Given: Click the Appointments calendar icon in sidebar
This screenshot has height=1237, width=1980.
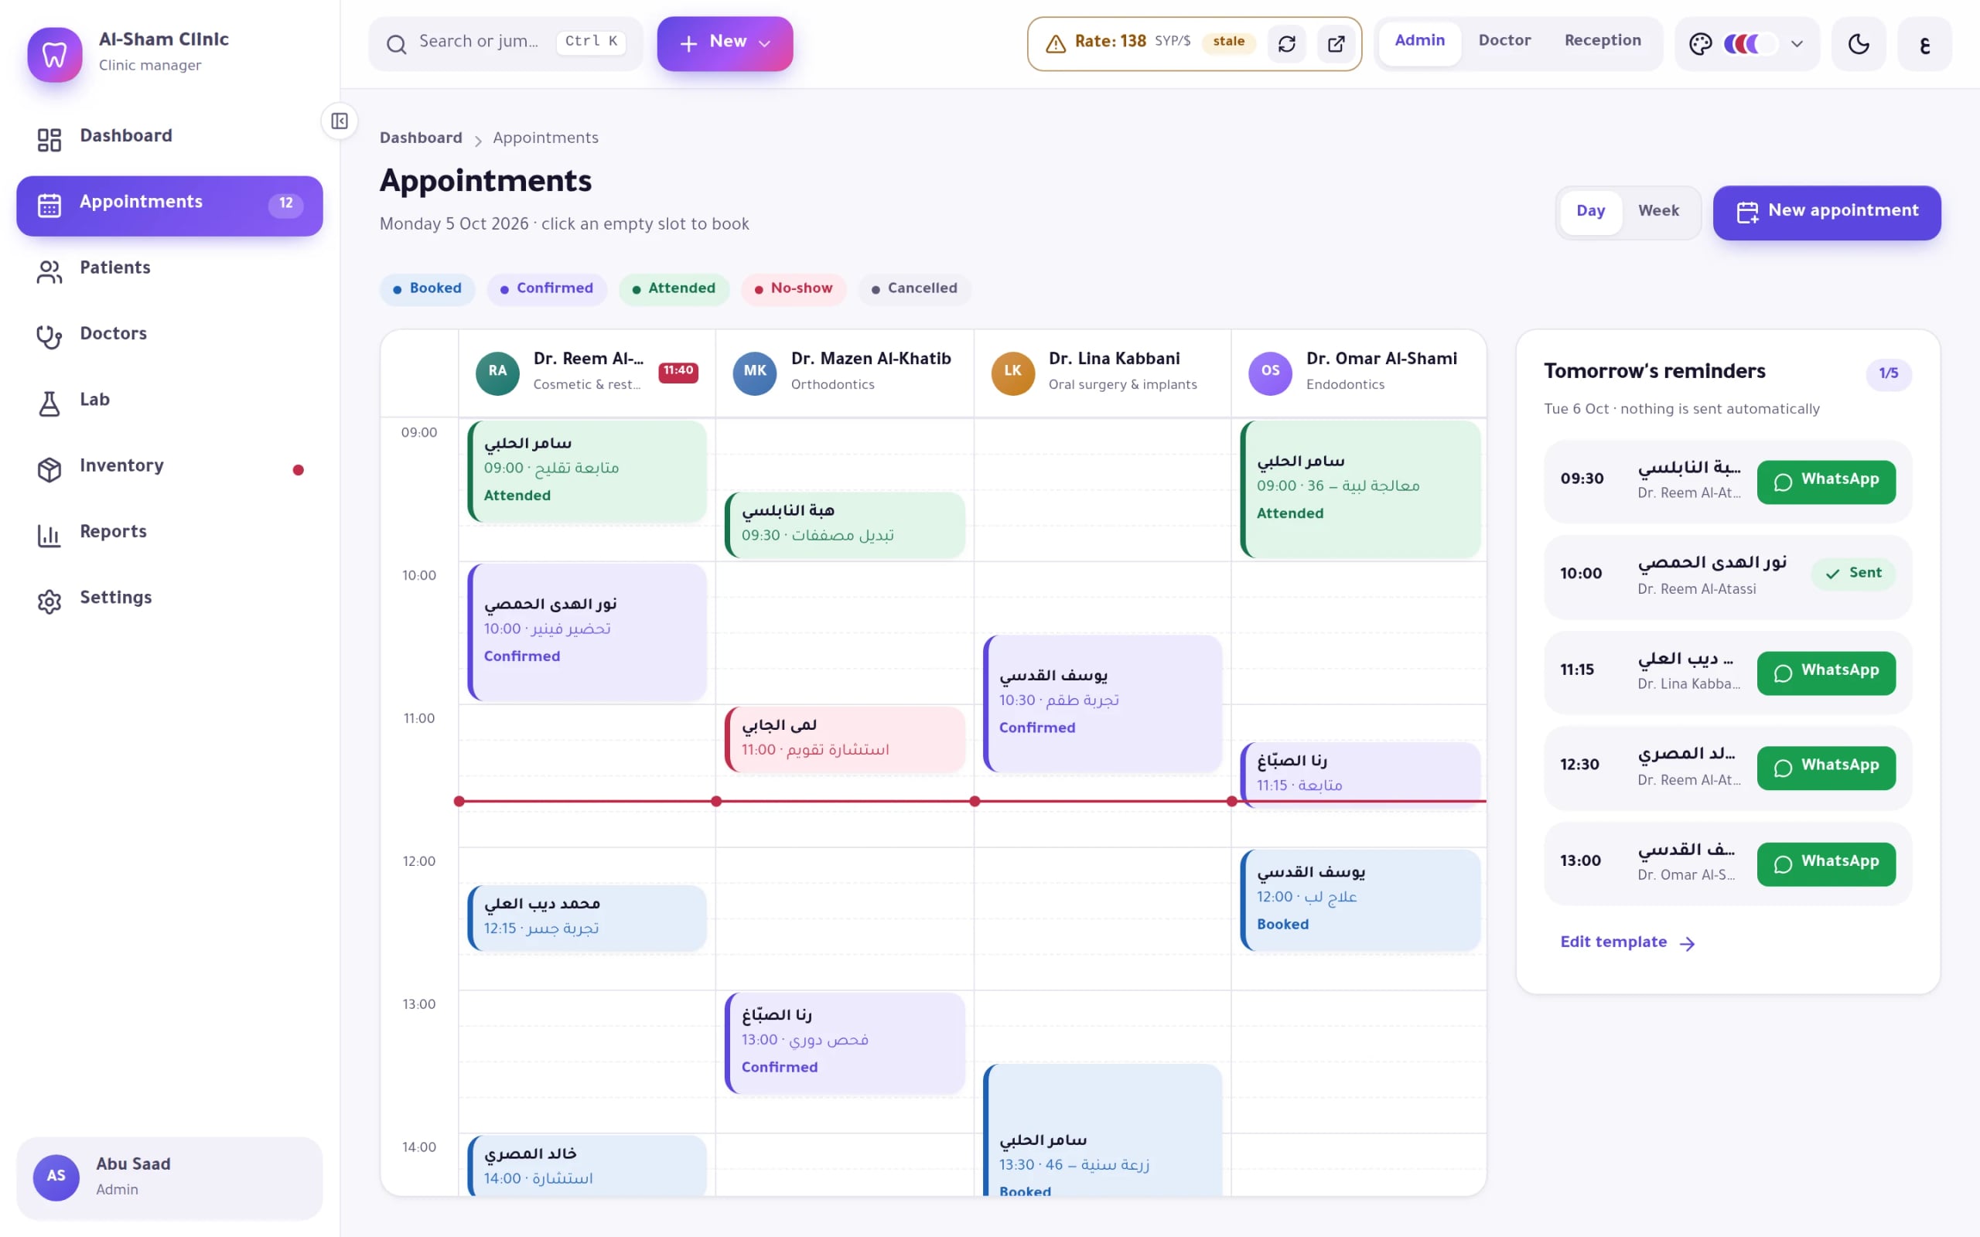Looking at the screenshot, I should pos(49,206).
